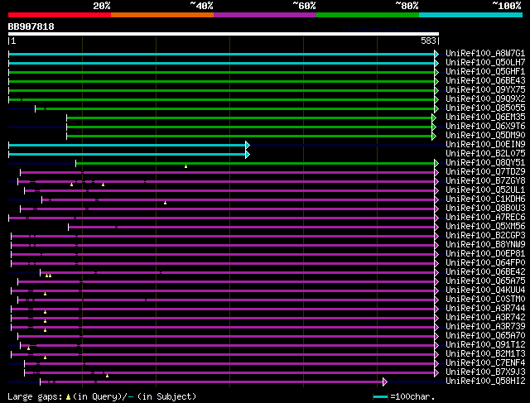This screenshot has height=403, width=530.
Task: Click the end position number 583
Action: tap(428, 41)
